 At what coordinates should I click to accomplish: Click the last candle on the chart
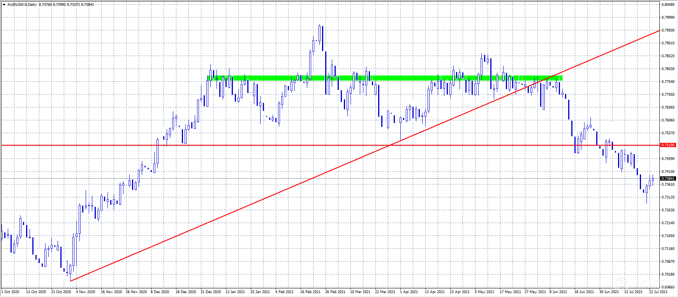coord(653,178)
